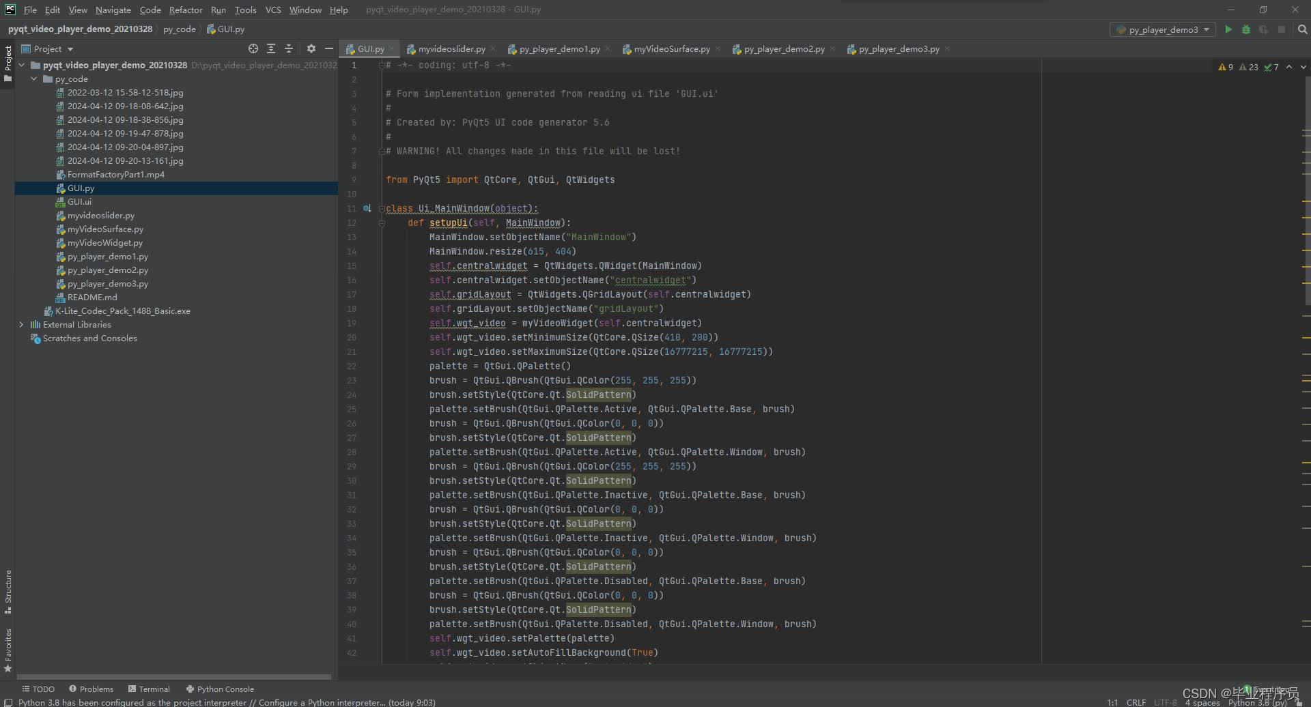The height and width of the screenshot is (707, 1311).
Task: Go to previous highlighted error arrow
Action: (1289, 67)
